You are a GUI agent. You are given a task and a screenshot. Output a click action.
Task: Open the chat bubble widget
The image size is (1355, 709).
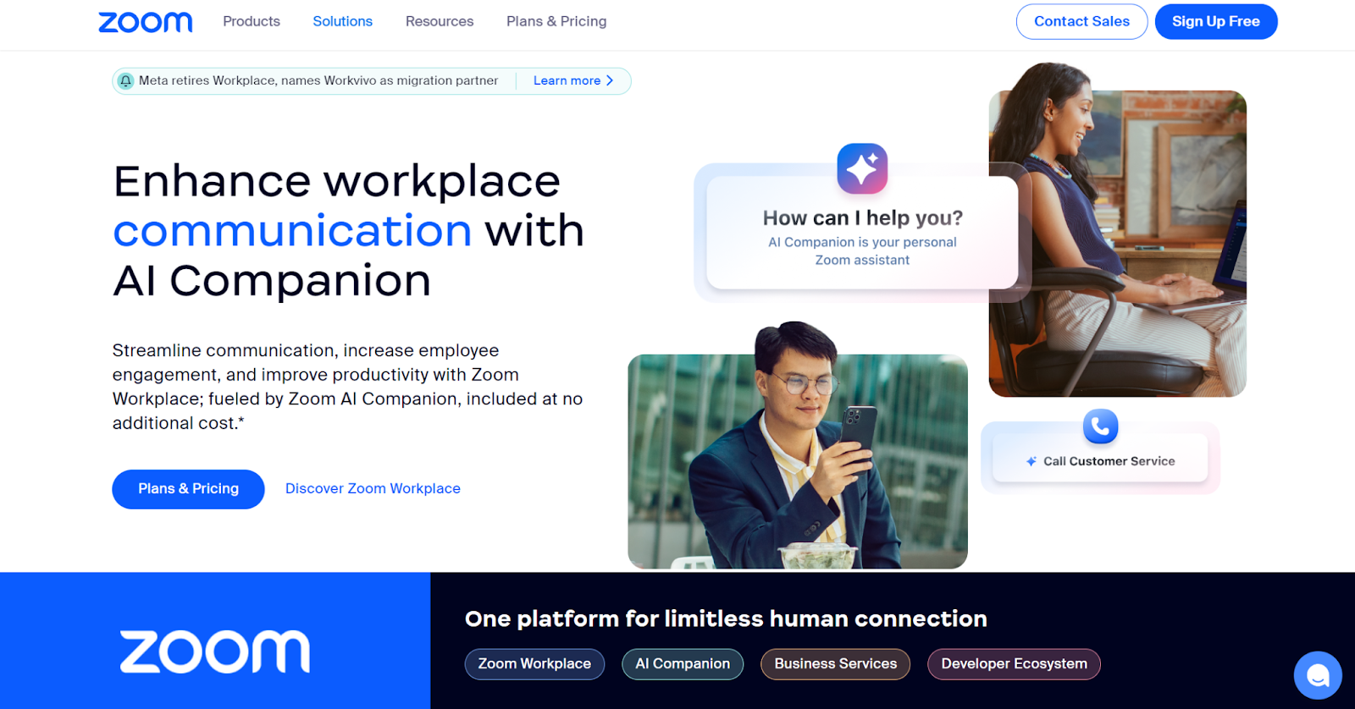coord(1318,675)
